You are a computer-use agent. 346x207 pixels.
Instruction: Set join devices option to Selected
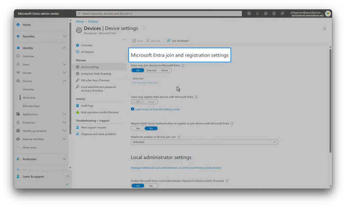151,70
